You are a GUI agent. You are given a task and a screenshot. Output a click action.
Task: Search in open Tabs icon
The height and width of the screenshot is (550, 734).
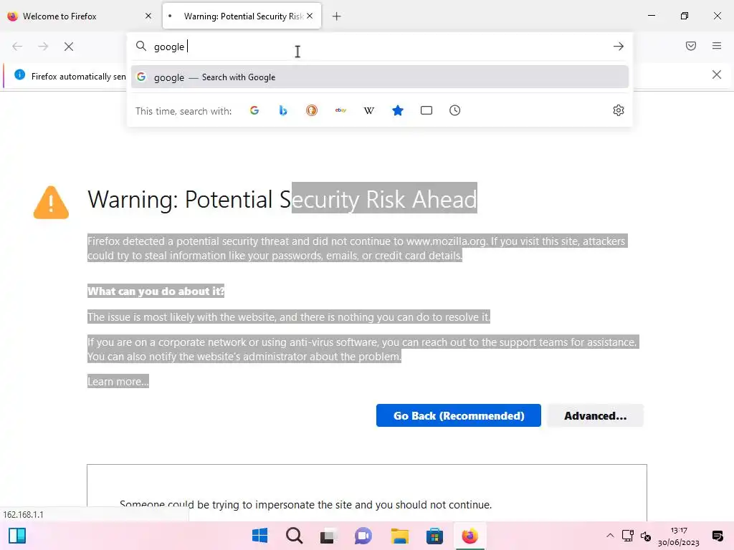coord(426,110)
